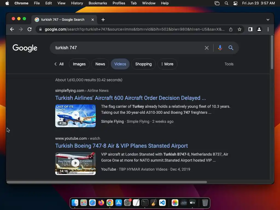Screen dimensions: 280x210
Task: Click the address bar URL
Action: (135, 29)
